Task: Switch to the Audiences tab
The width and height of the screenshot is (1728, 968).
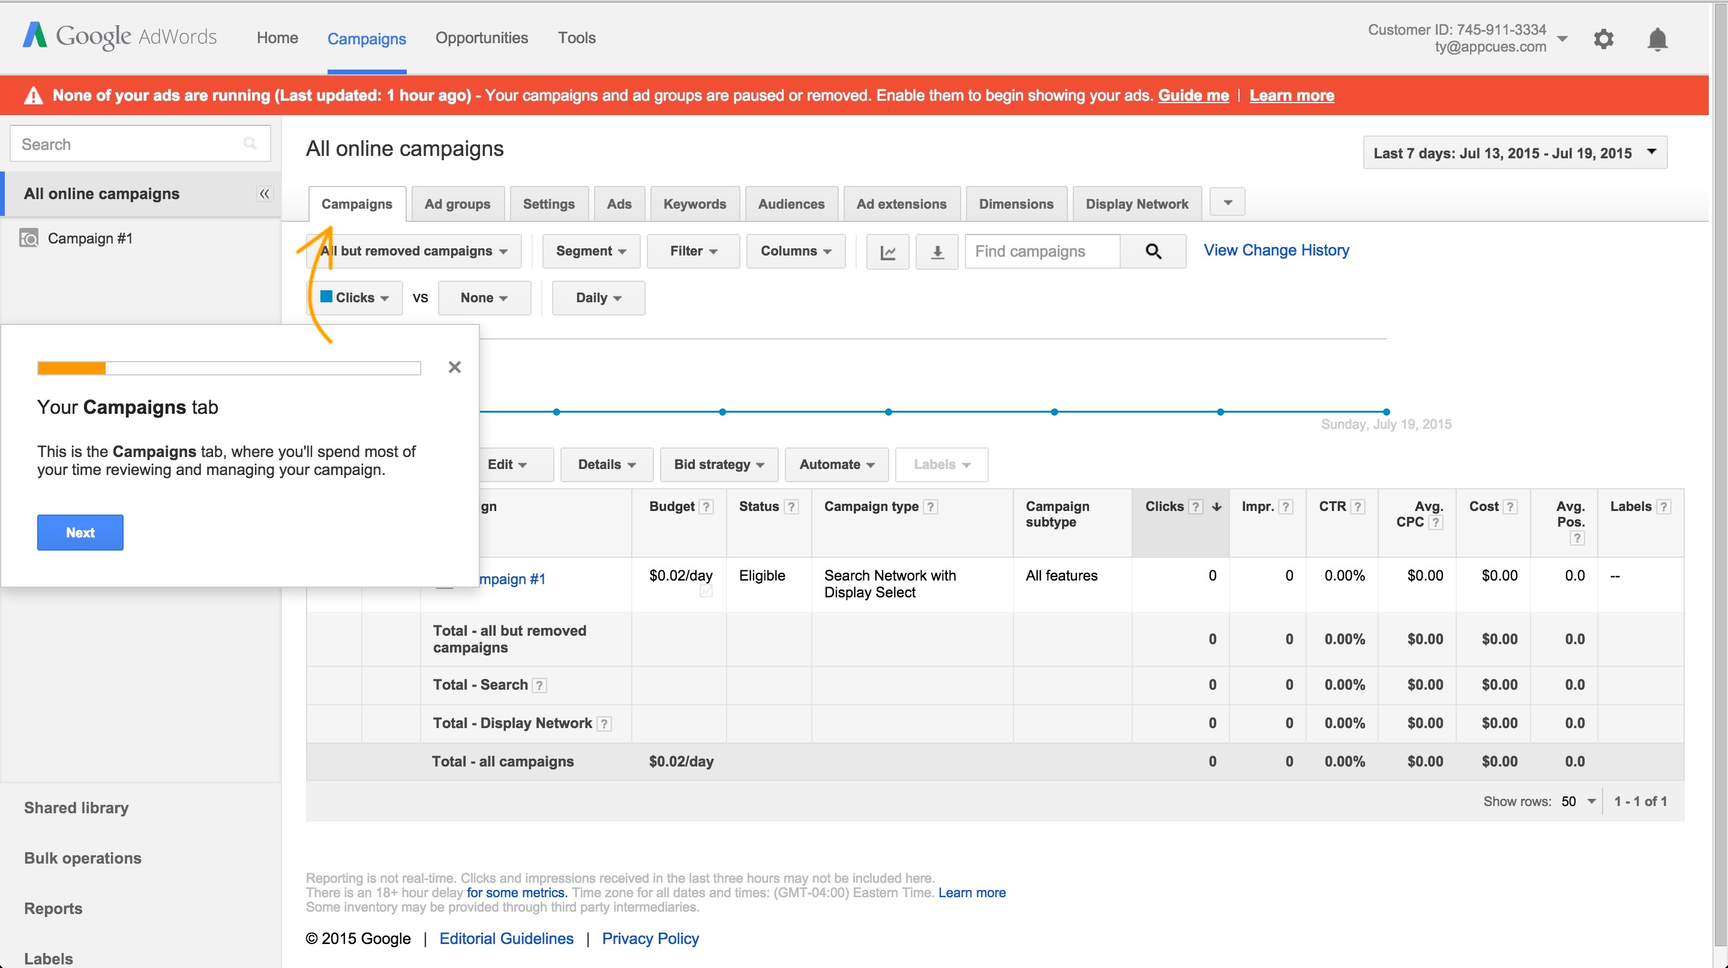Action: [791, 205]
